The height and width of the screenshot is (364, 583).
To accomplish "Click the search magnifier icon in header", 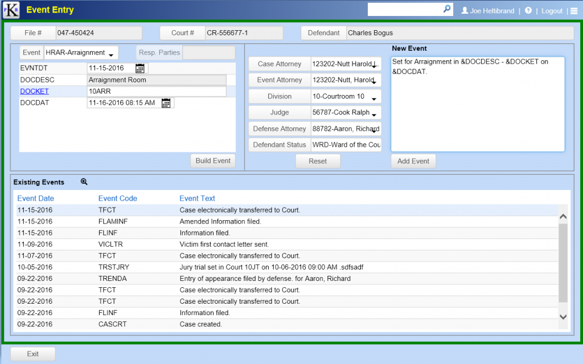I will 447,9.
